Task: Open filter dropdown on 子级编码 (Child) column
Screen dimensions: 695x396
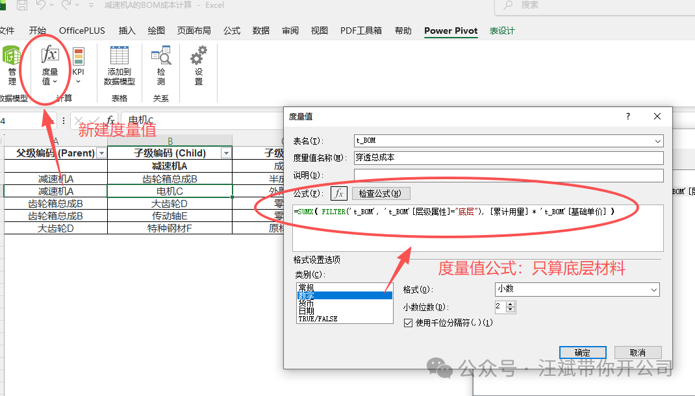Action: 226,153
